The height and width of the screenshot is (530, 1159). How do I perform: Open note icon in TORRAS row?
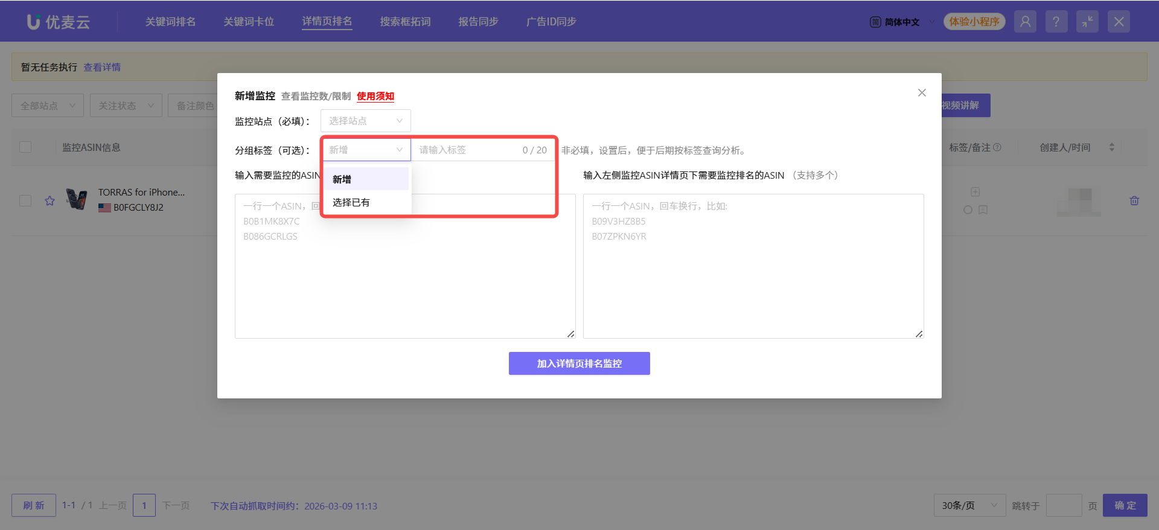click(x=983, y=209)
